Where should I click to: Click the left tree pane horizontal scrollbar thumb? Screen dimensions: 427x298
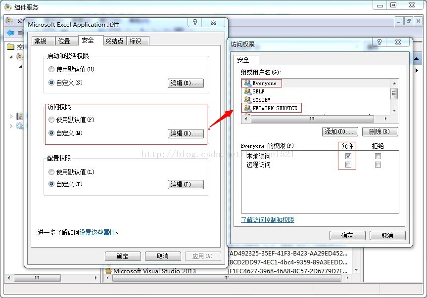click(x=37, y=278)
